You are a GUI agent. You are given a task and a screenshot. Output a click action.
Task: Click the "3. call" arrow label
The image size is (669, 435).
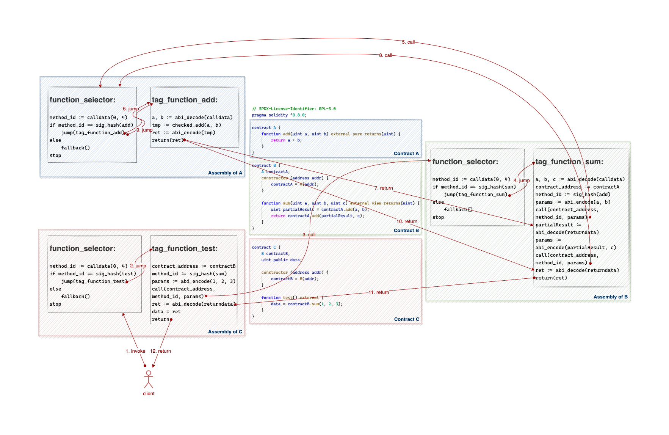click(x=309, y=235)
